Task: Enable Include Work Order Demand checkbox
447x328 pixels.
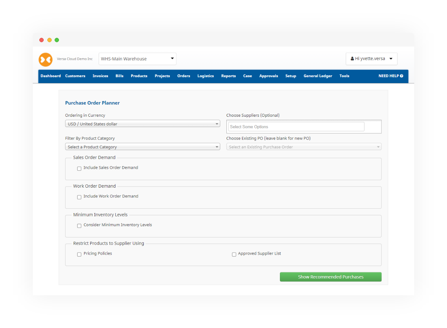Action: click(79, 197)
